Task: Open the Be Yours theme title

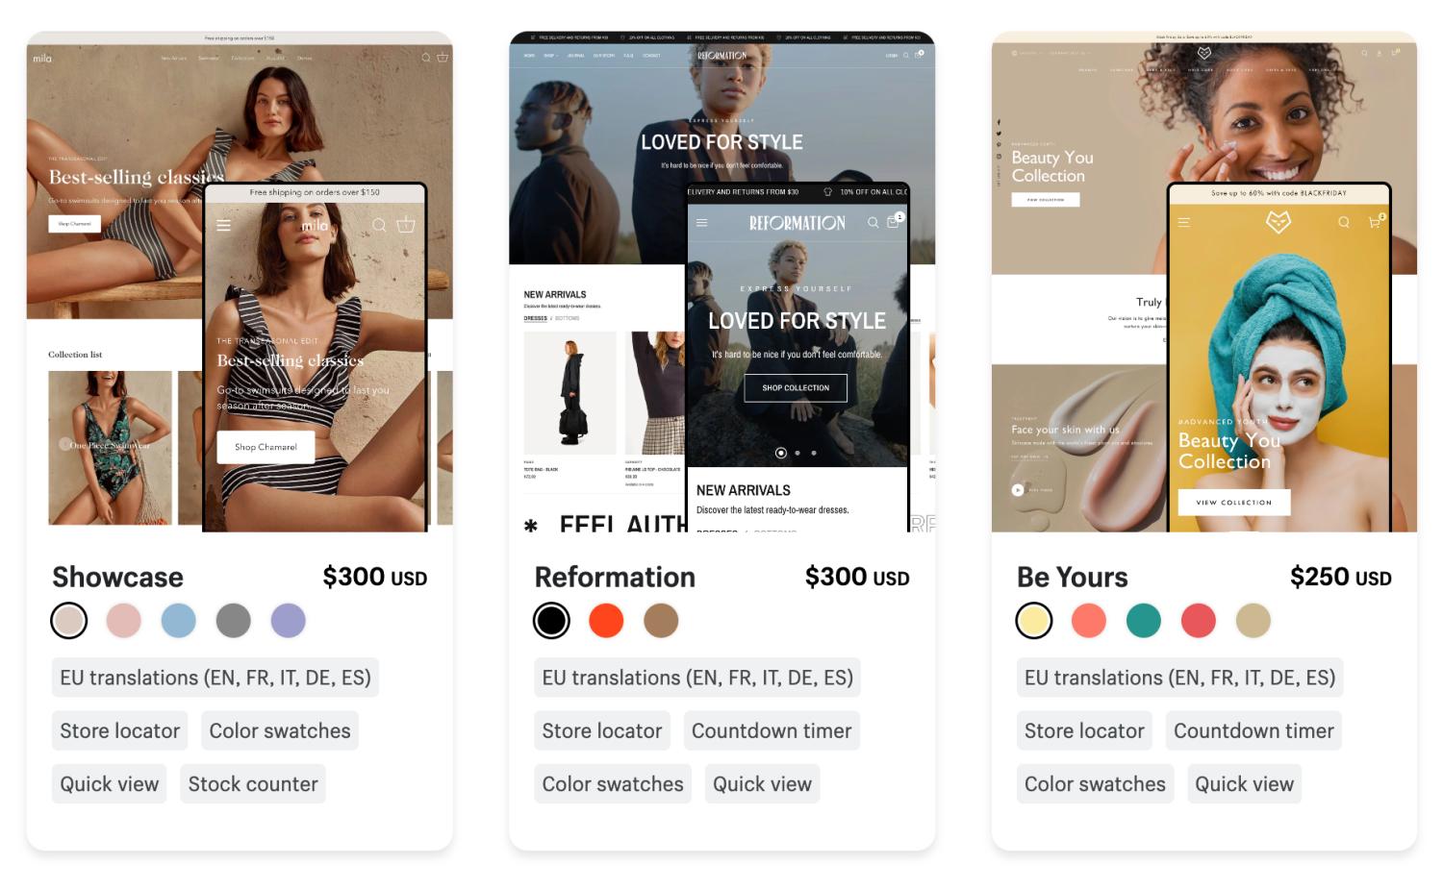Action: click(x=1073, y=577)
